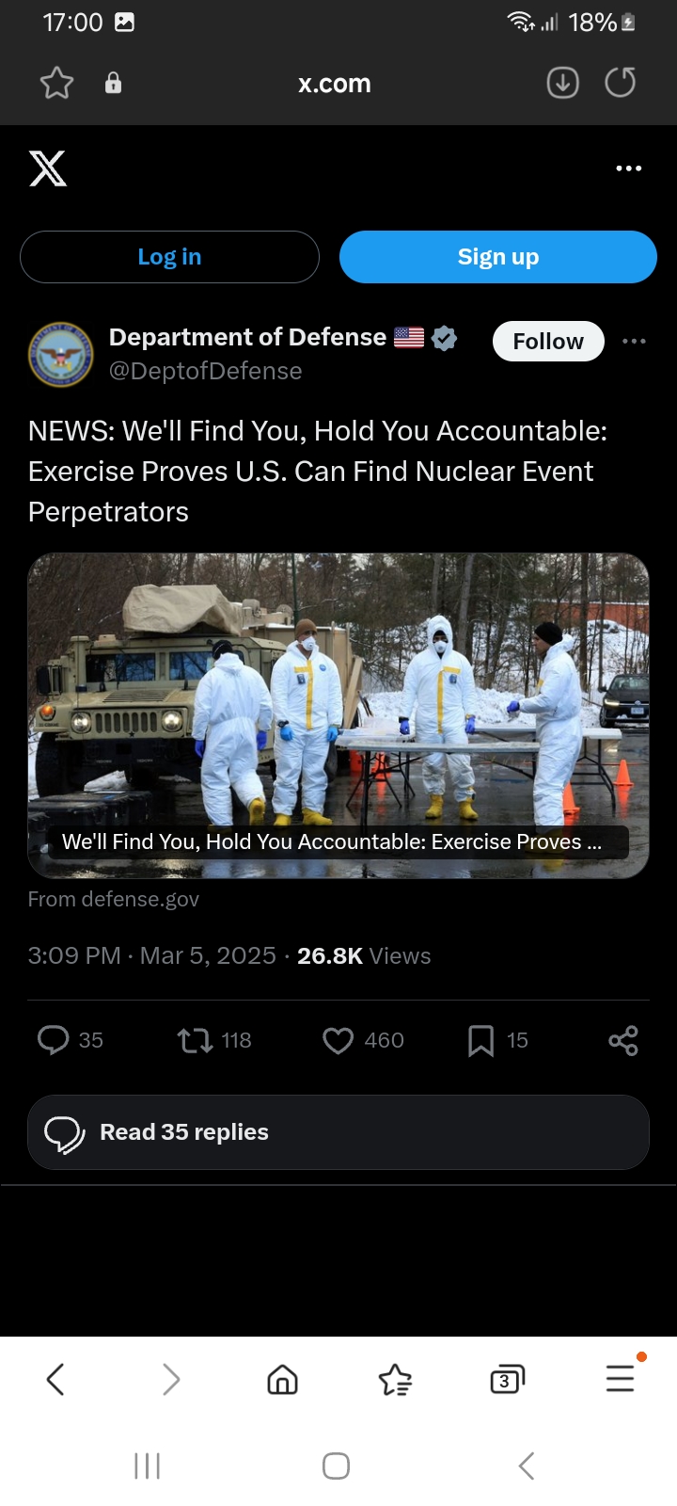677x1506 pixels.
Task: Open the reply comment icon showing 35
Action: click(53, 1040)
